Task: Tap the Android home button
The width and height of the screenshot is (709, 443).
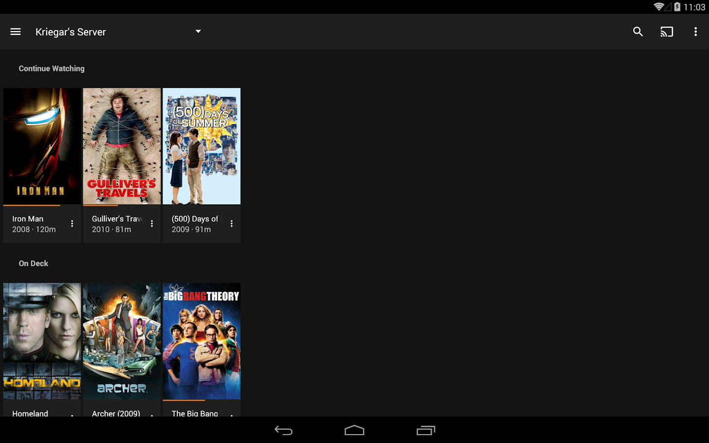Action: point(354,430)
